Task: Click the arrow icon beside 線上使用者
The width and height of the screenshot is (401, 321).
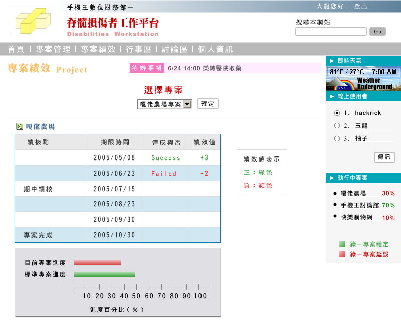Action: coord(332,96)
